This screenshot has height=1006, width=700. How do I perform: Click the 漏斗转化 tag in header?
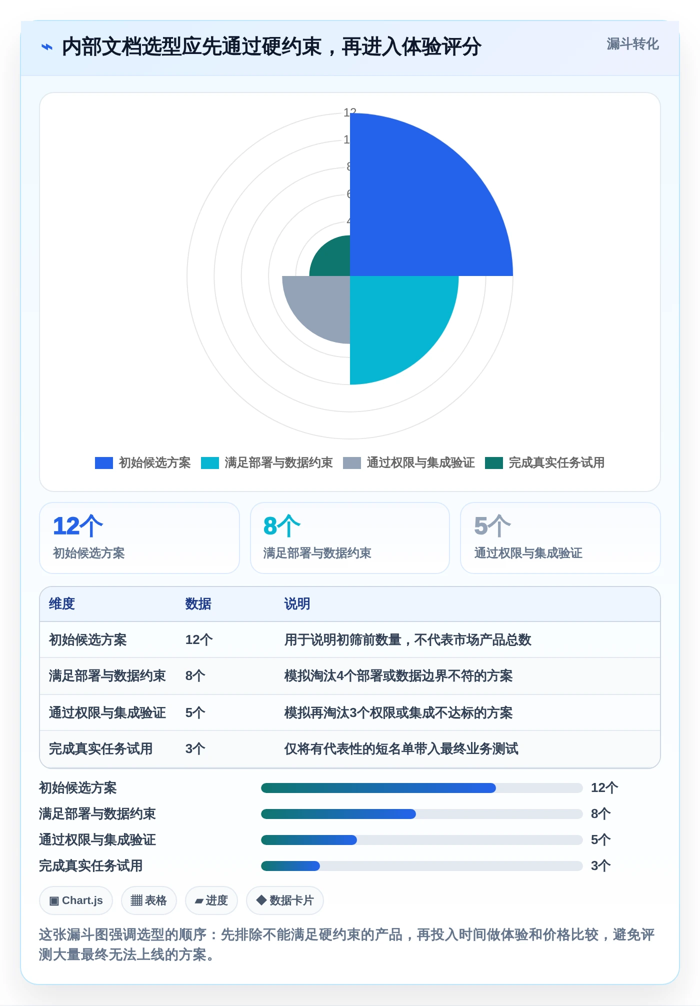point(632,44)
